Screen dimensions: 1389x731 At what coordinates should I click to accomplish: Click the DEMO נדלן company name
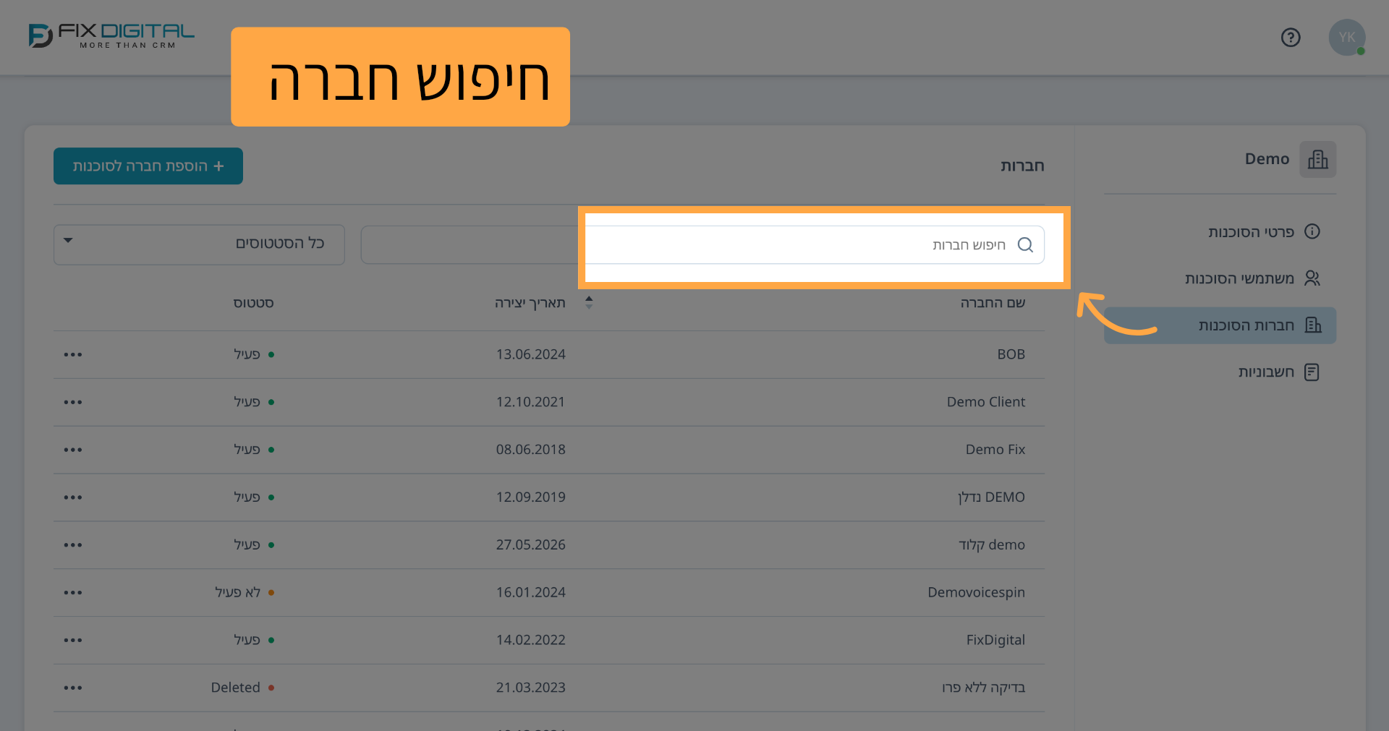point(991,497)
